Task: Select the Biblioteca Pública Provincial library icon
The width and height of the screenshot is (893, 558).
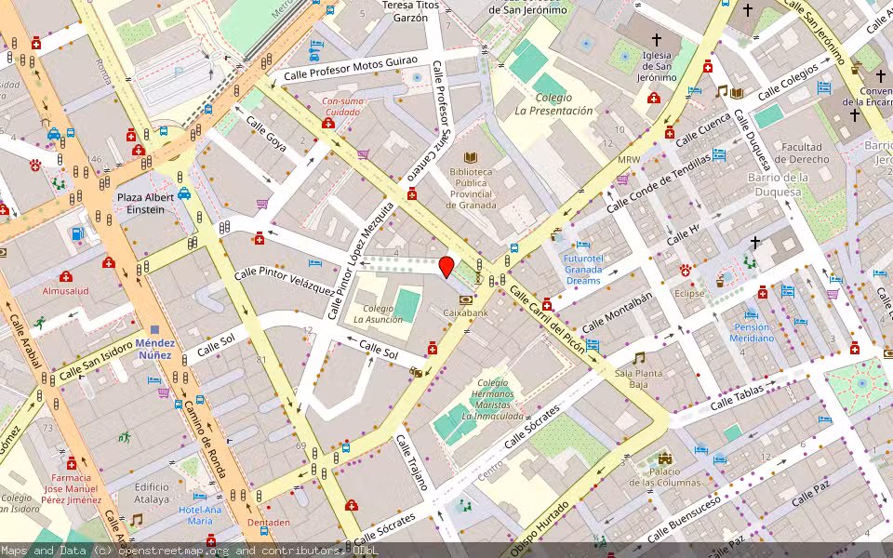Action: [x=471, y=158]
